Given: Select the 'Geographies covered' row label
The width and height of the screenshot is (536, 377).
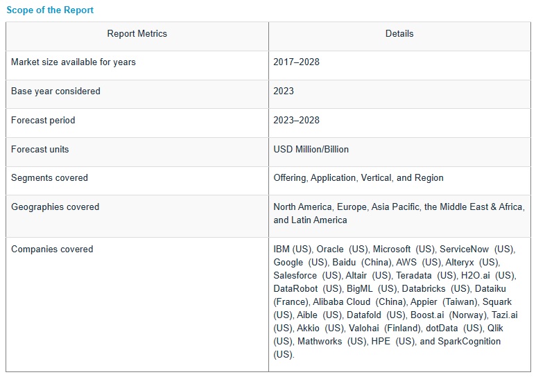Looking at the screenshot, I should [x=55, y=207].
